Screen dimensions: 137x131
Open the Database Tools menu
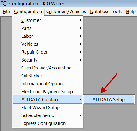(106, 12)
